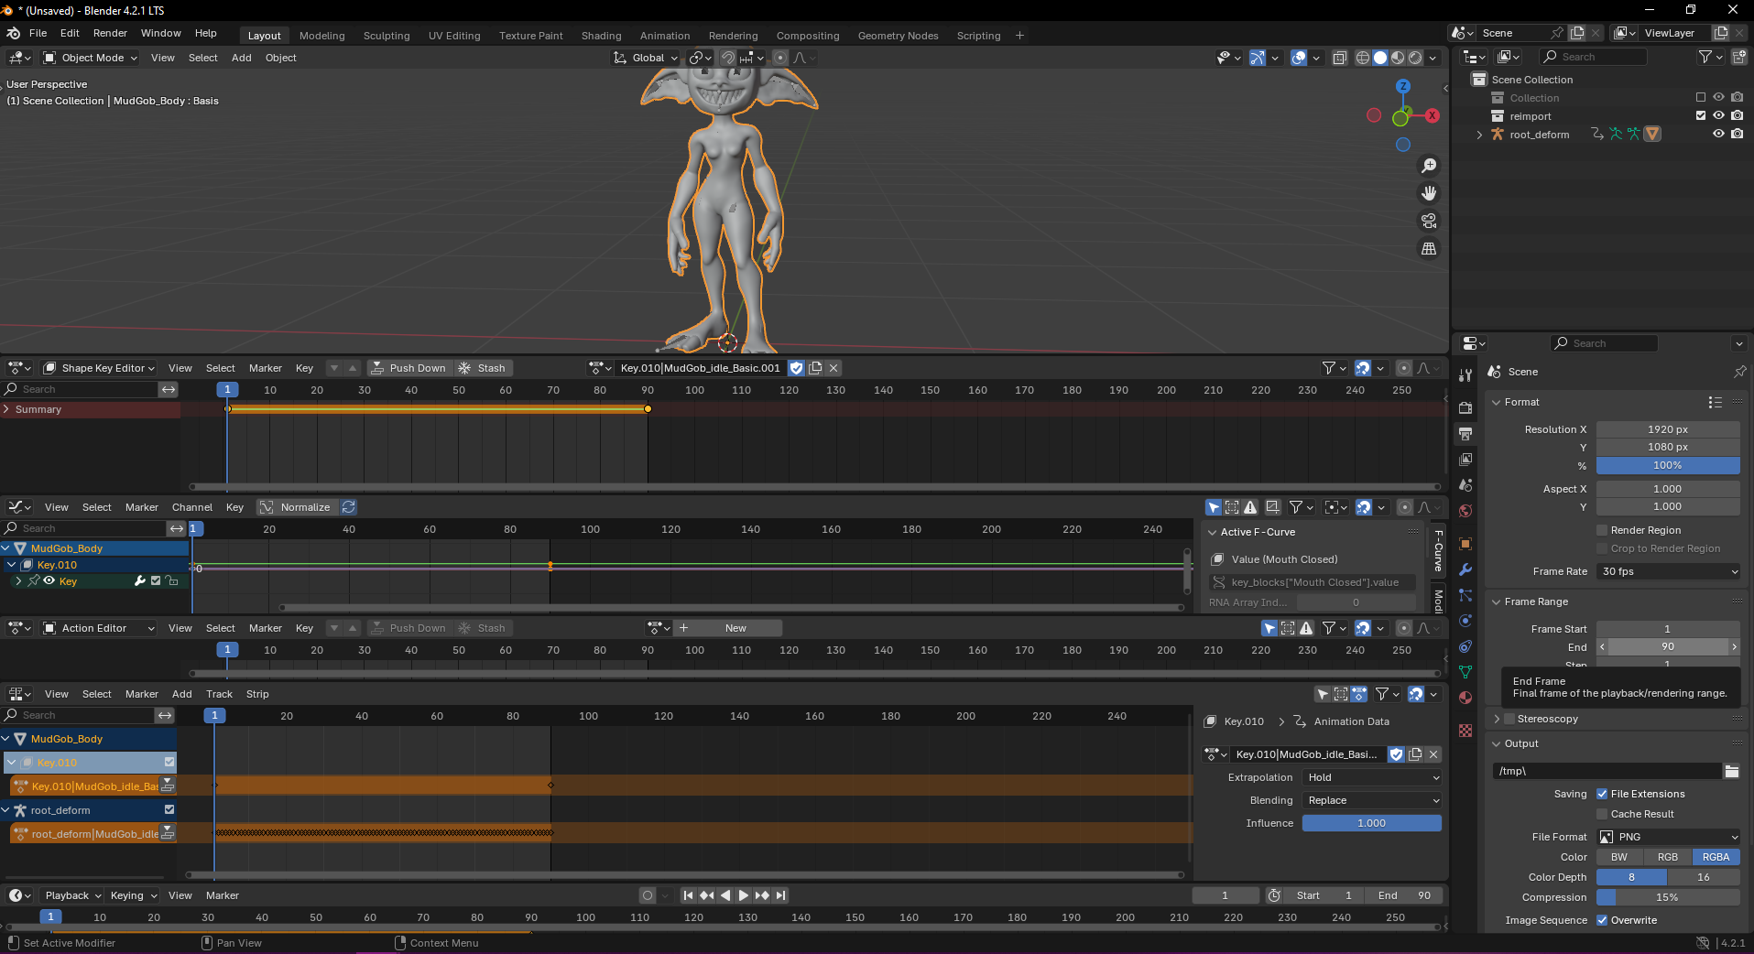1754x954 pixels.
Task: Select material preview viewport shading
Action: coord(1398,58)
